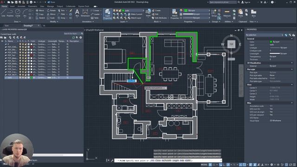This screenshot has width=297, height=167.
Task: Activate the Copy command
Action: pos(39,14)
